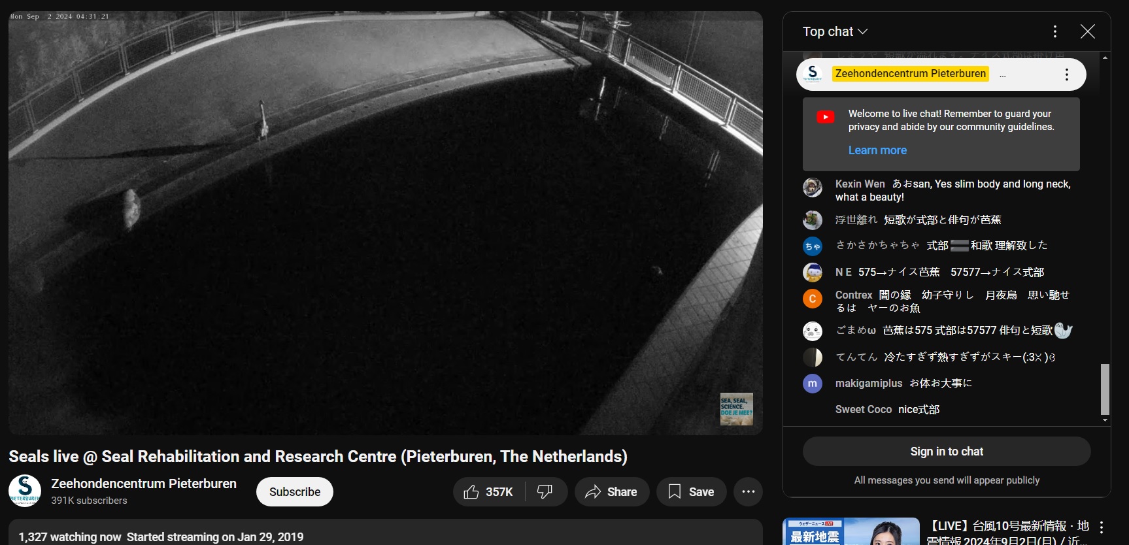Screen dimensions: 1129x545
Task: Click the Sea, Seal, Science watermark in video
Action: pos(736,409)
